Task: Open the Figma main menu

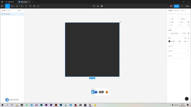Action: tap(2, 6)
